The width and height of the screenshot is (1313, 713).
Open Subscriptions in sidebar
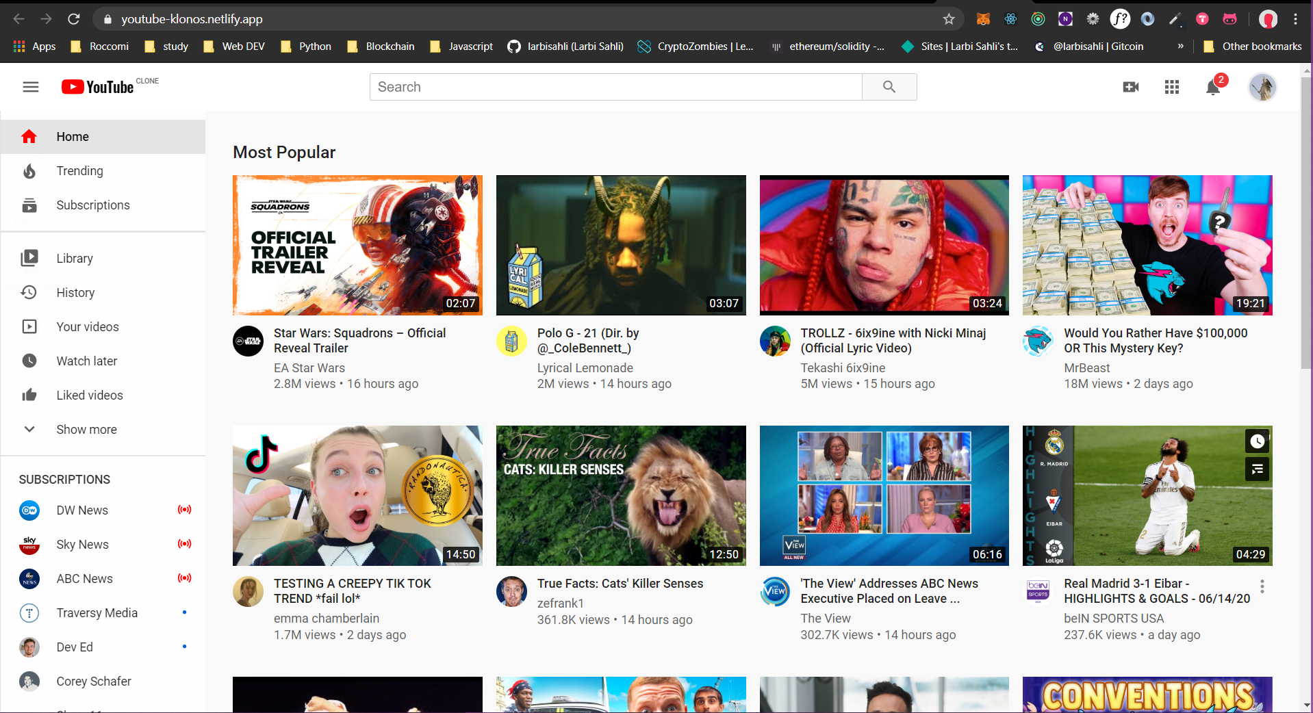(x=103, y=205)
